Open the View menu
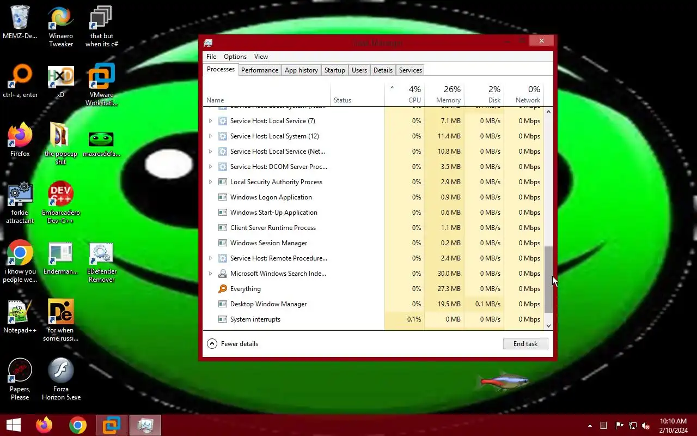 pyautogui.click(x=261, y=57)
